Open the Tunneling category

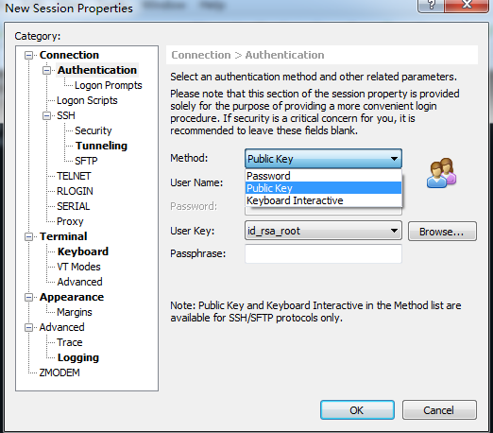coord(101,146)
